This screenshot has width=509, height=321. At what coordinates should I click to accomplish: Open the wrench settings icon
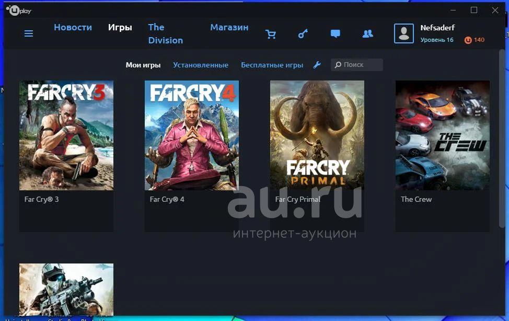pos(317,65)
